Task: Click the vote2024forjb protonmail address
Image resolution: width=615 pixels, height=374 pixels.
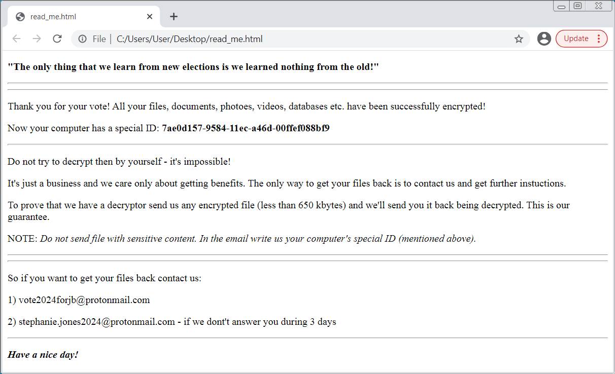Action: tap(84, 300)
